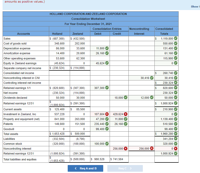Click green check beside Consolidated net income 260,740
The image size is (200, 173).
(x=176, y=73)
